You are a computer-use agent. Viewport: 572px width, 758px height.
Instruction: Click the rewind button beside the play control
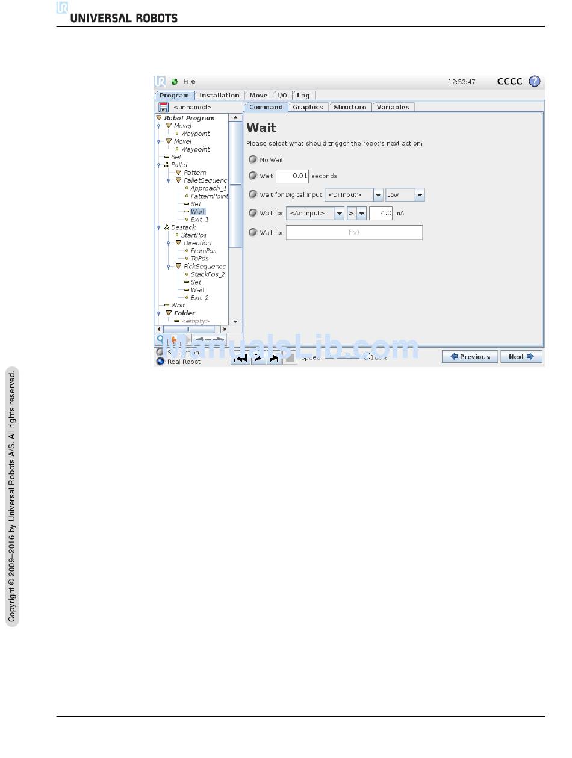[x=241, y=357]
